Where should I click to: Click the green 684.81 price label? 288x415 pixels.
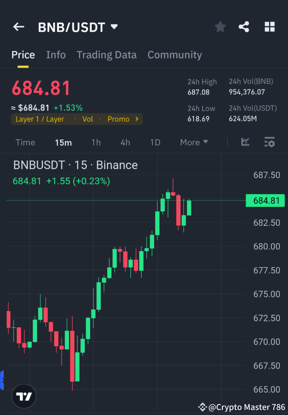click(265, 201)
